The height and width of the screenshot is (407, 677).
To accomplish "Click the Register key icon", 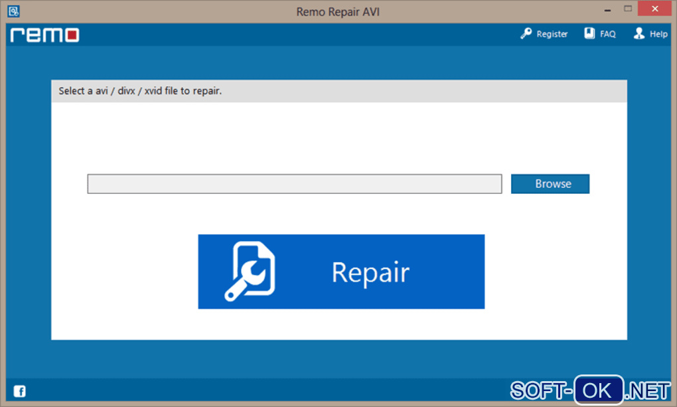I will point(526,33).
